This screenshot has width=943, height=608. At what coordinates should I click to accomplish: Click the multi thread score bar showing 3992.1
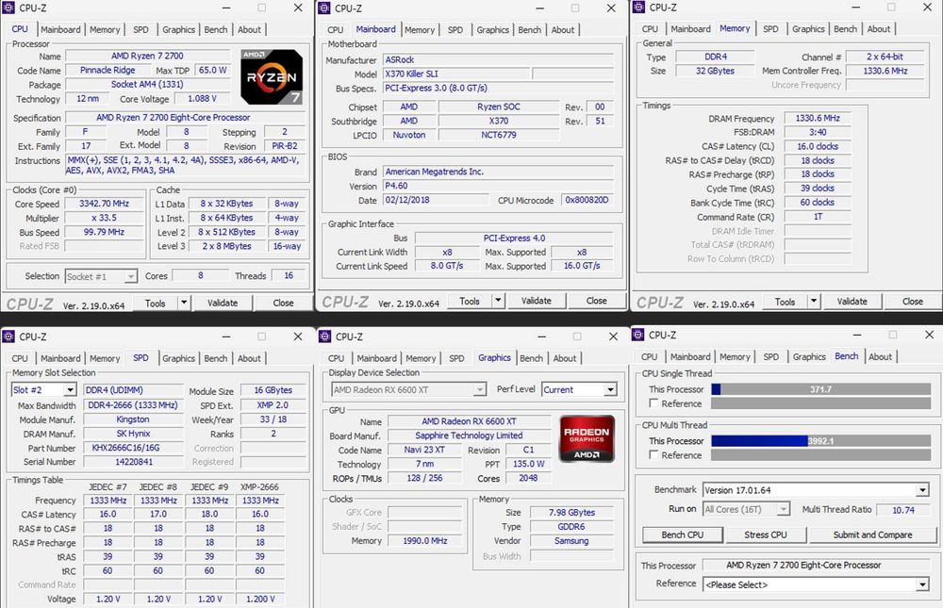[x=821, y=441]
